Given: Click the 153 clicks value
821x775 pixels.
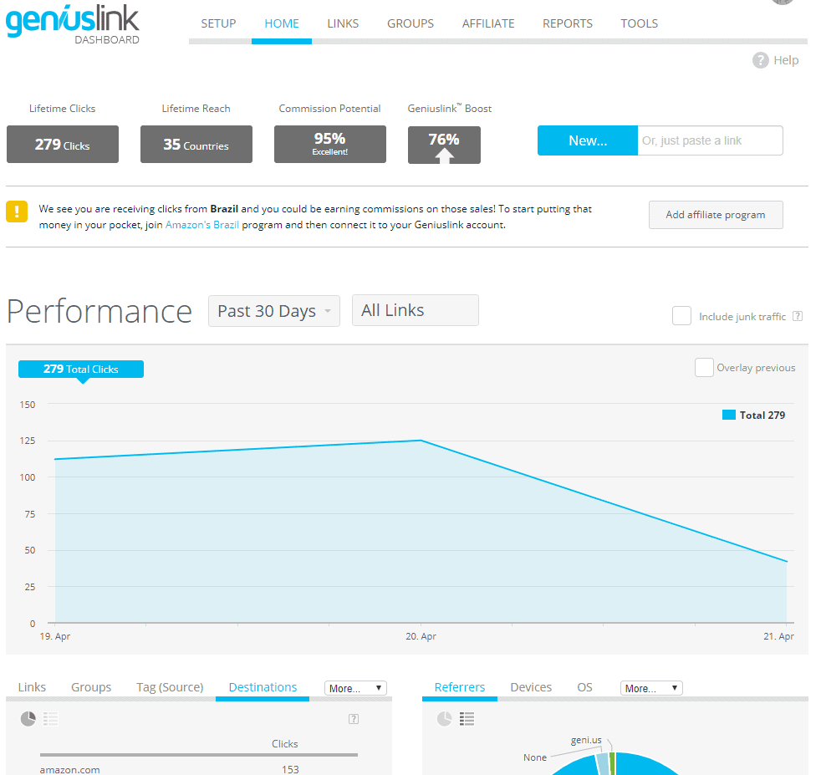Looking at the screenshot, I should (290, 769).
